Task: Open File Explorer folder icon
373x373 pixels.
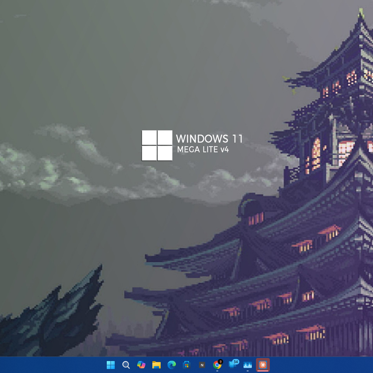Action: pos(156,365)
